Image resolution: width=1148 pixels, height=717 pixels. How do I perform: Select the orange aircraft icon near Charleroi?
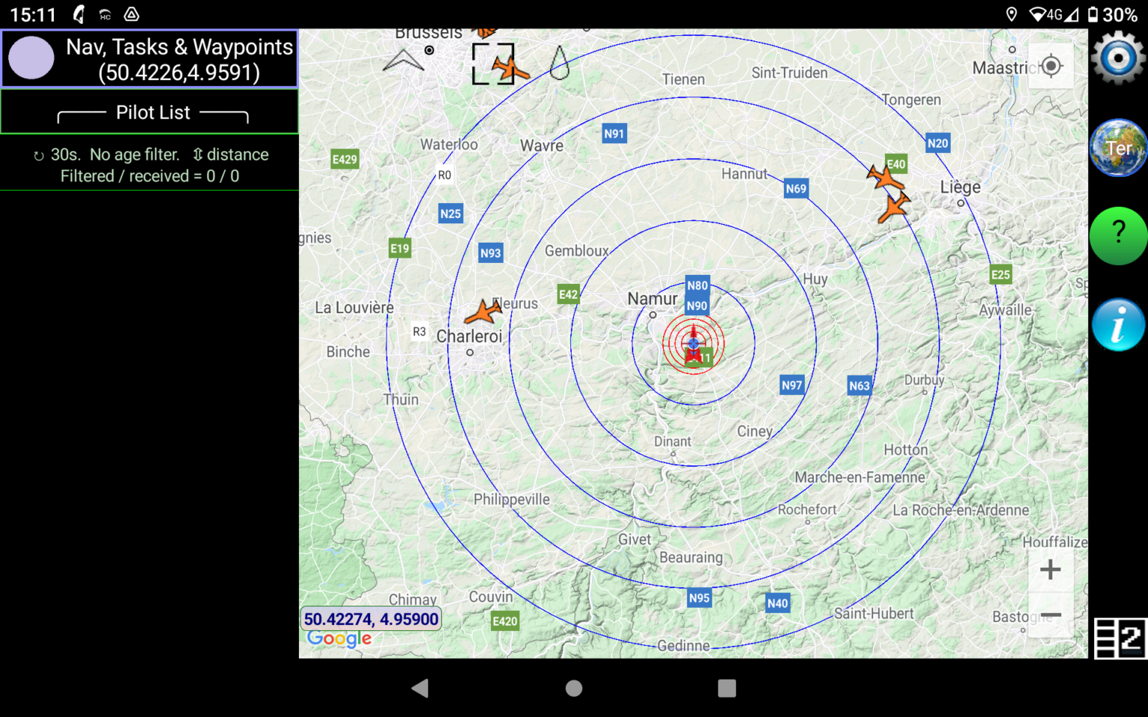(484, 312)
